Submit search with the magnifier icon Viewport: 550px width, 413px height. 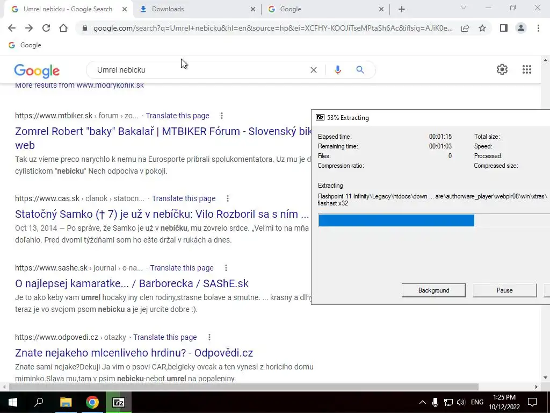pyautogui.click(x=360, y=70)
